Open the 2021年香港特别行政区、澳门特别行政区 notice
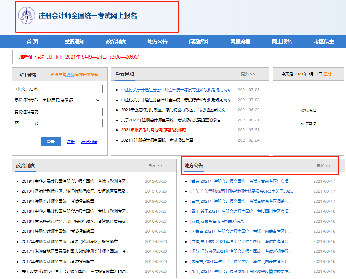346x279 pixels. tap(174, 110)
